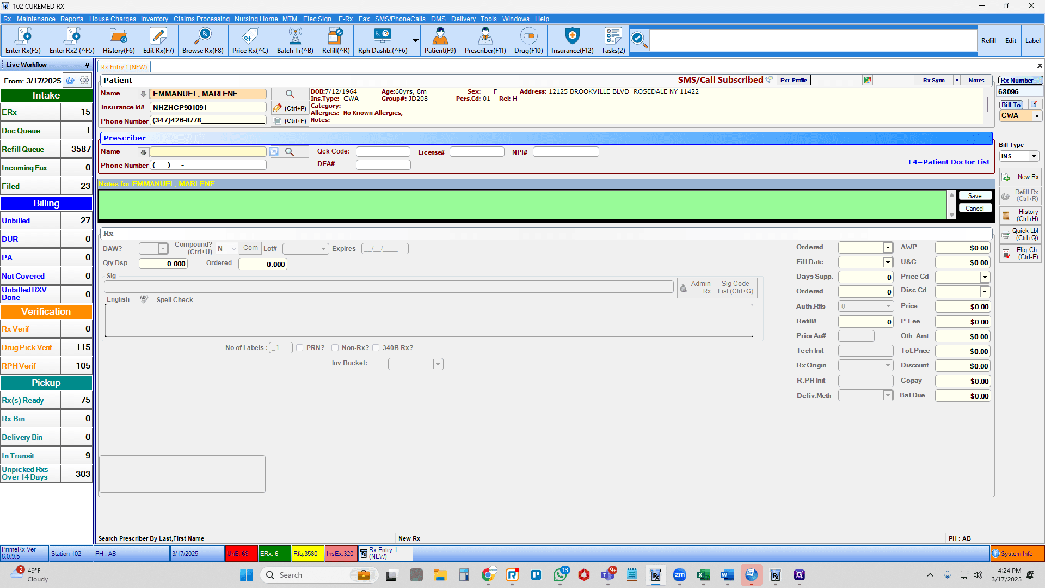Open Refill (^R) toolbar icon

(336, 41)
